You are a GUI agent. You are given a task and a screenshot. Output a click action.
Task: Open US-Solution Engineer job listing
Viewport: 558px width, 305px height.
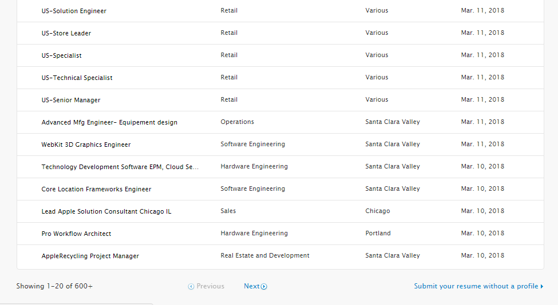point(74,11)
